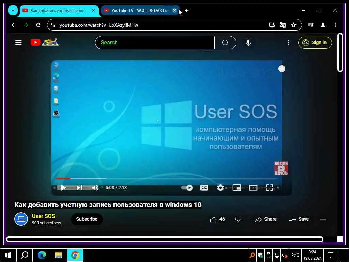Image resolution: width=349 pixels, height=262 pixels.
Task: Open Chrome media controls icon
Action: (311, 25)
